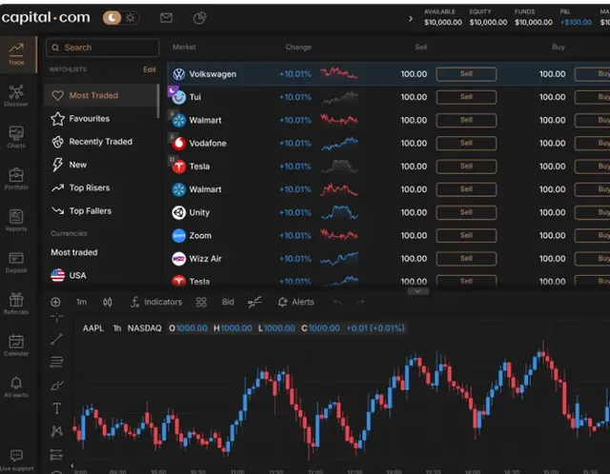The image size is (610, 474).
Task: Open Trade in left sidebar
Action: point(16,54)
